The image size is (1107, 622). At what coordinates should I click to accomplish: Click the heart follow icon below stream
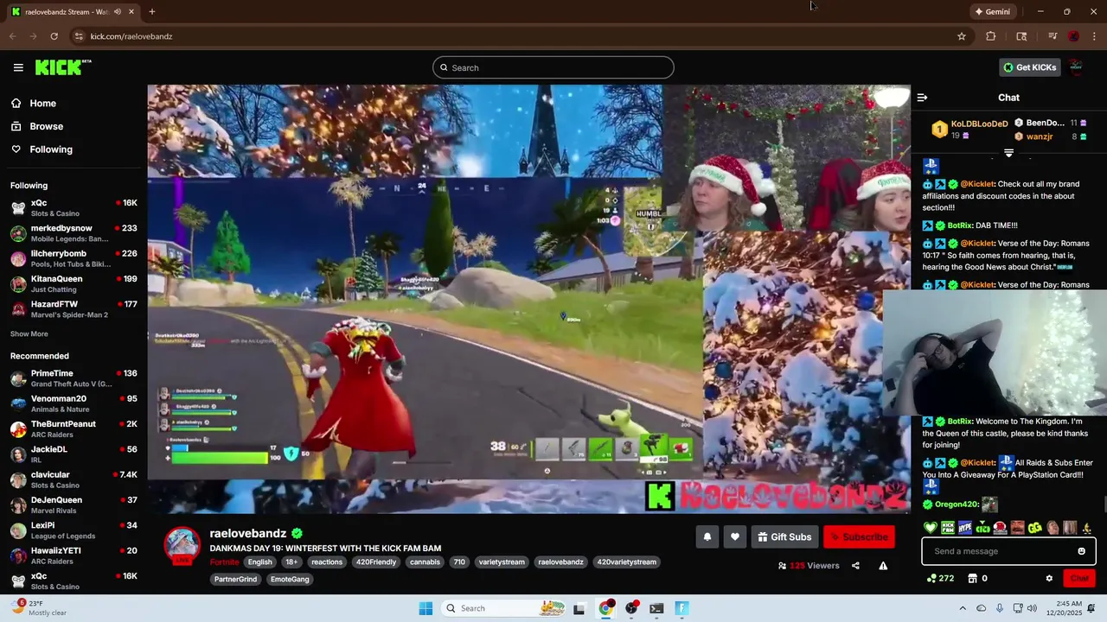click(x=735, y=536)
